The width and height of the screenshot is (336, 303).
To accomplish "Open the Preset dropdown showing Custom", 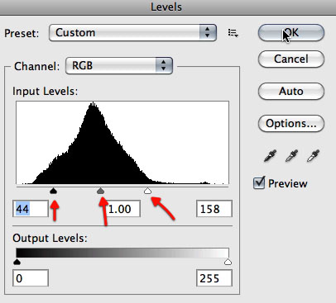I will coord(132,32).
